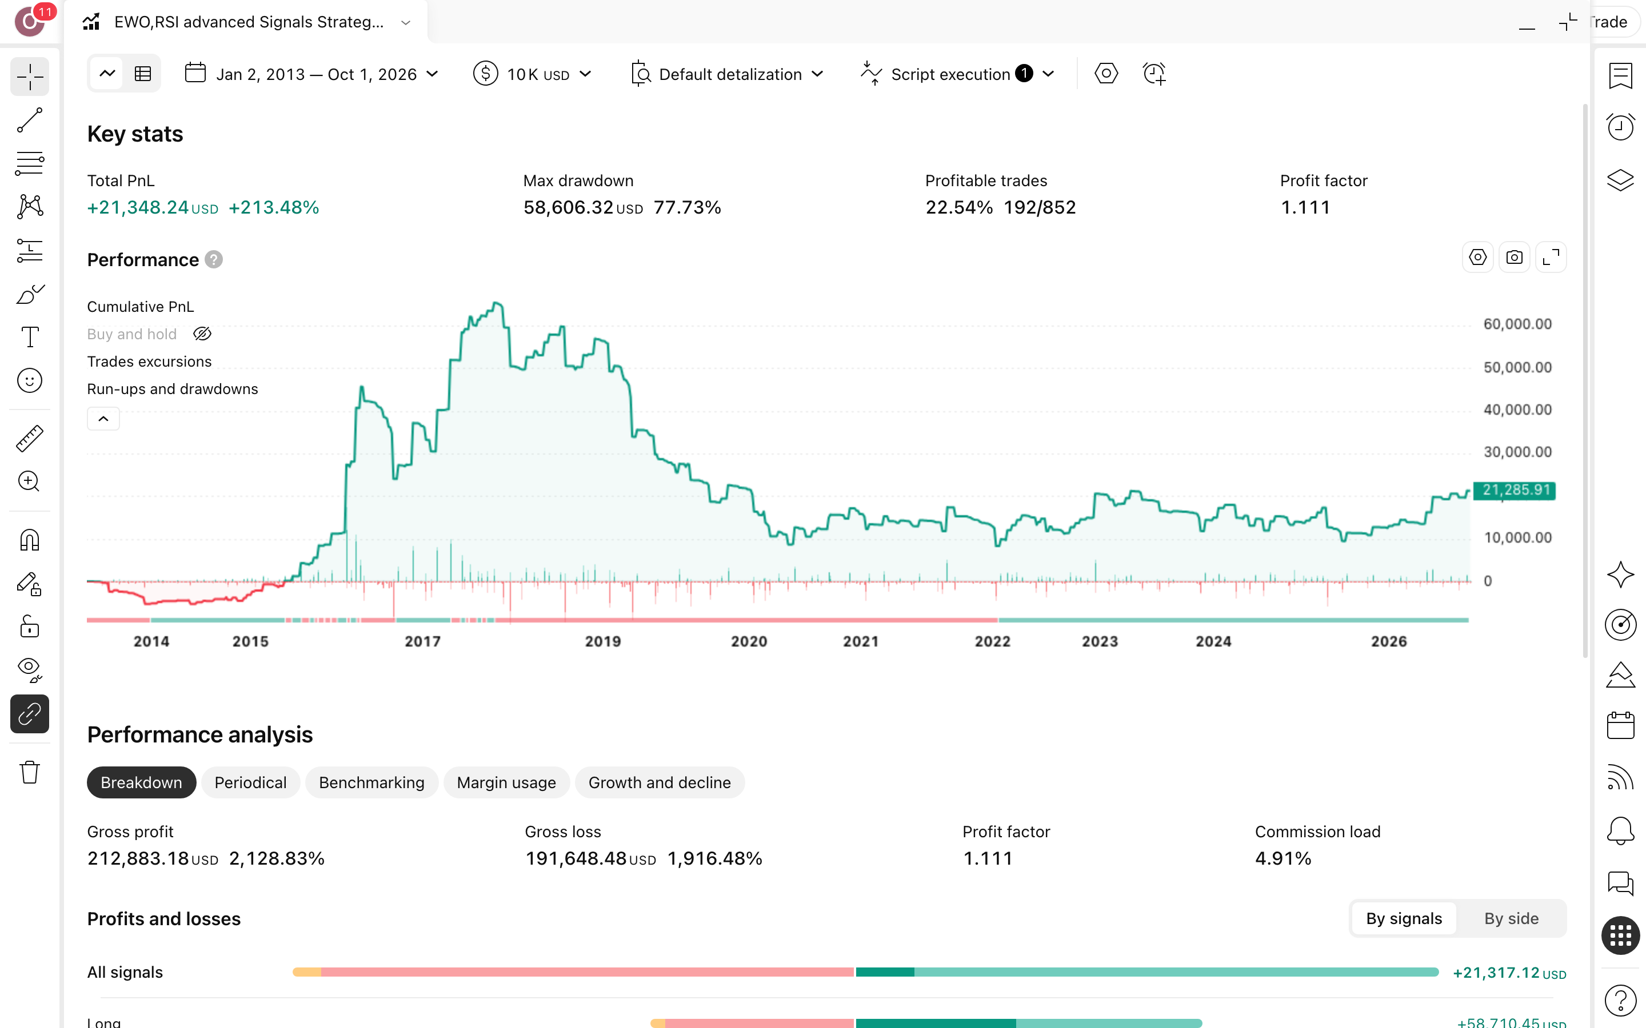Select the trend line drawing tool
The image size is (1646, 1028).
click(30, 121)
